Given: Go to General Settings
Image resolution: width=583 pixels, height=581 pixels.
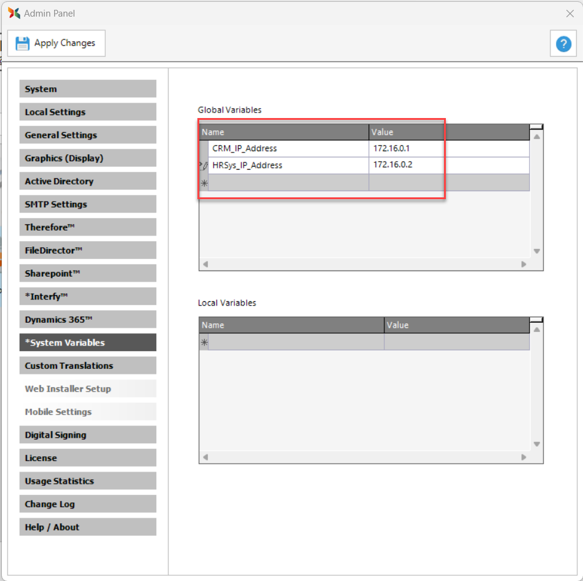Looking at the screenshot, I should click(x=87, y=135).
